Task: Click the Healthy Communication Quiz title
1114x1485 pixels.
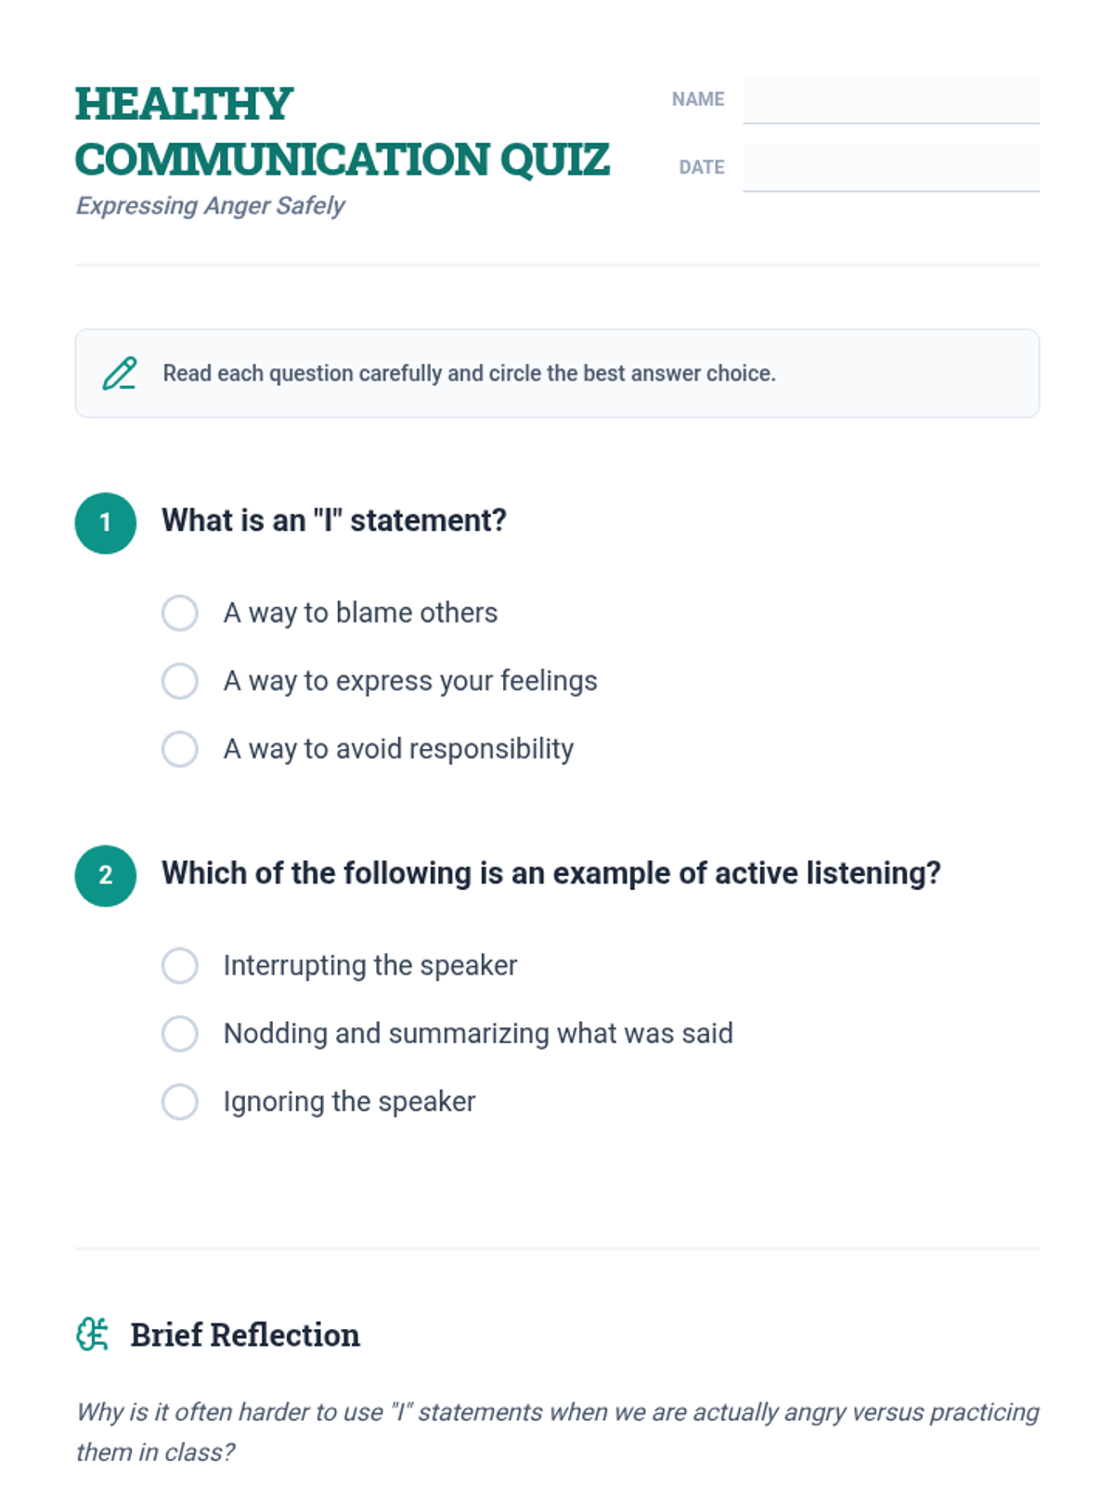Action: (x=342, y=132)
